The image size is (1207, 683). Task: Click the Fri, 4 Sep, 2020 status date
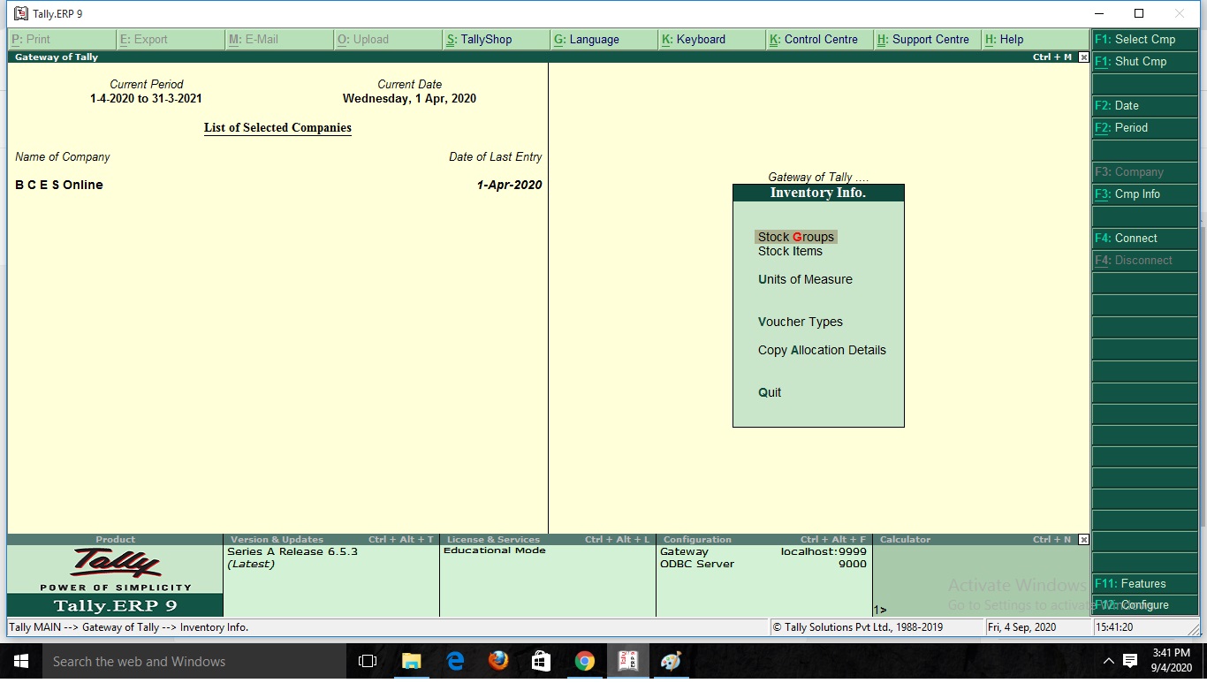click(1022, 627)
